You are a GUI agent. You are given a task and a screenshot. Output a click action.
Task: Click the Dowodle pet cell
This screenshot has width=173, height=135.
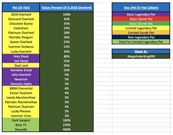coord(21,130)
